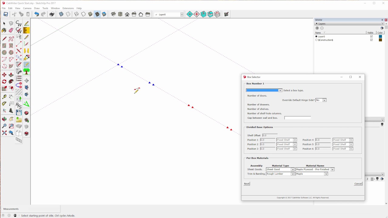
Task: Open the Position 1 Fixed Shelf dropdown
Action: point(295,140)
